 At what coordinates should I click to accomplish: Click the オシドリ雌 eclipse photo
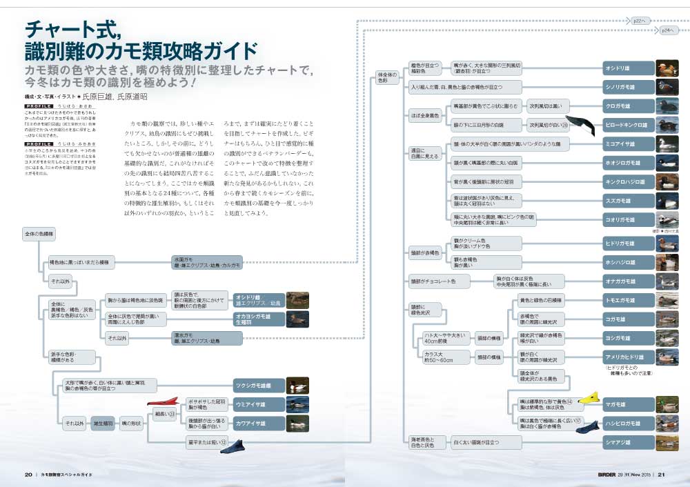coord(297,300)
